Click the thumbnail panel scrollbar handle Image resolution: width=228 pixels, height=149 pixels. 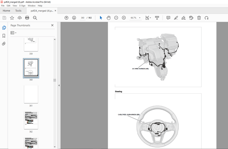55,80
